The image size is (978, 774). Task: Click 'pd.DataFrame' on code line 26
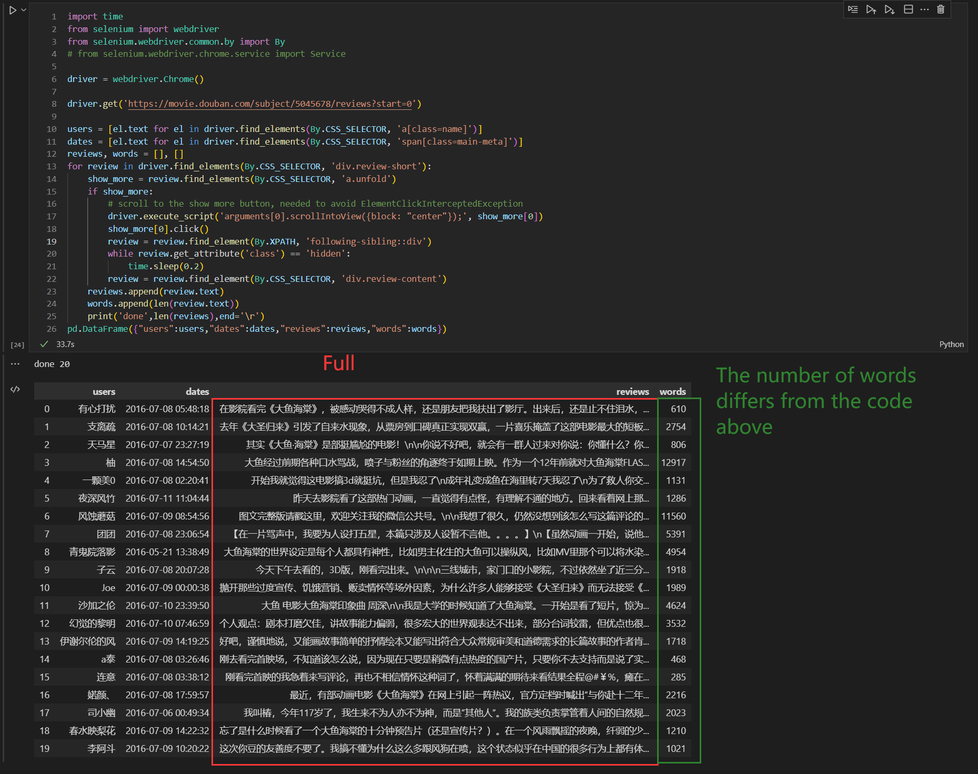[x=98, y=329]
